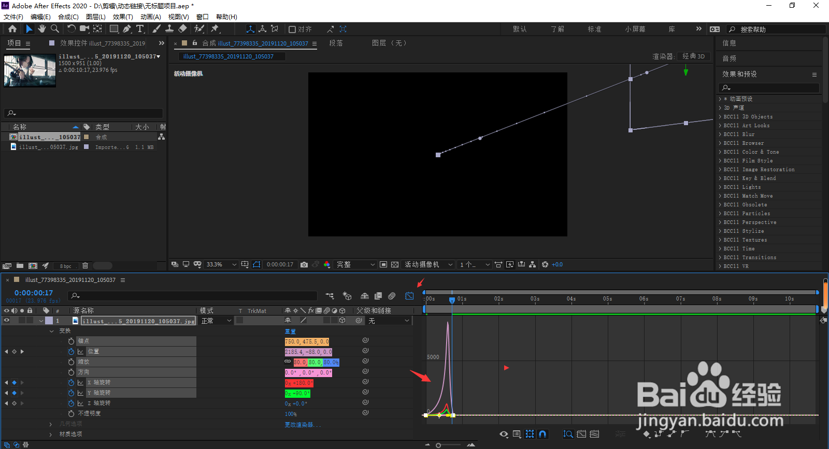Toggle the X 轴旋转 stopwatch
This screenshot has height=449, width=829.
(71, 383)
